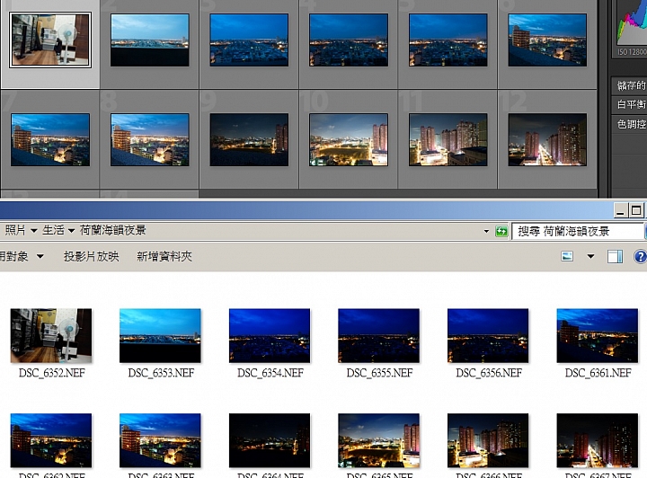Click the green refresh icon in address bar
This screenshot has height=478, width=647.
pos(501,232)
